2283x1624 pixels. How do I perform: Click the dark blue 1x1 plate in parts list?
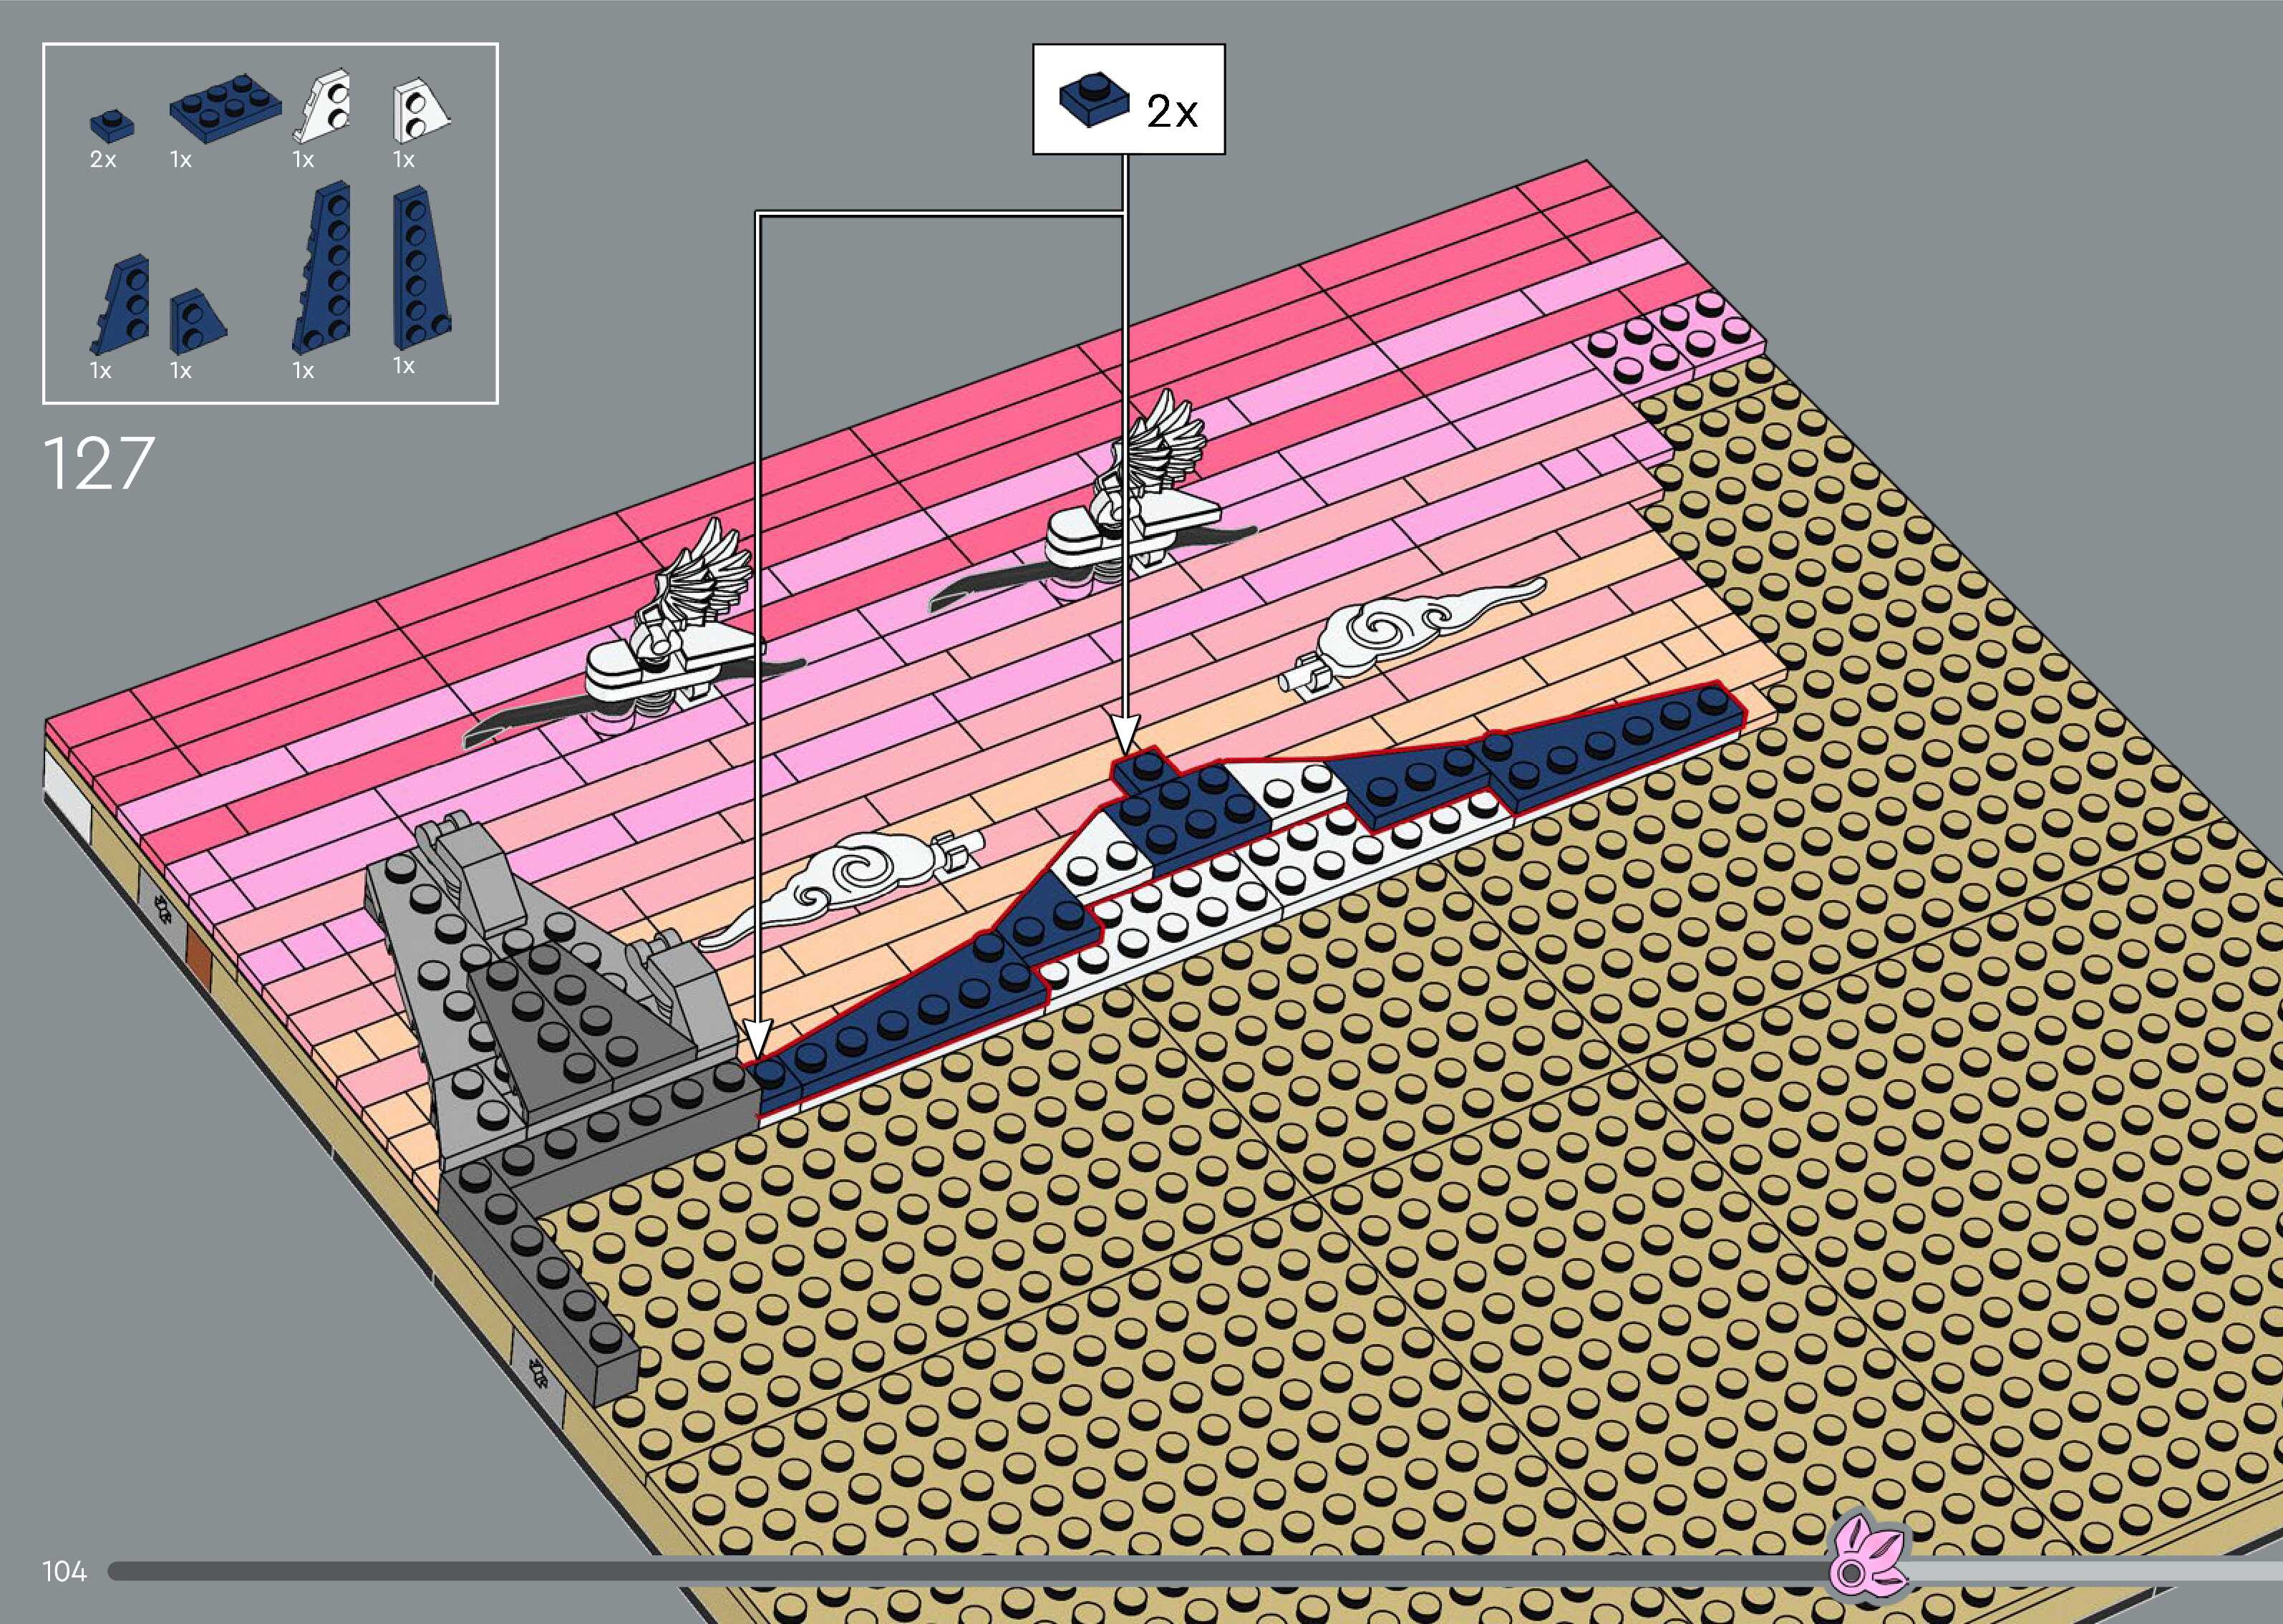coord(112,125)
